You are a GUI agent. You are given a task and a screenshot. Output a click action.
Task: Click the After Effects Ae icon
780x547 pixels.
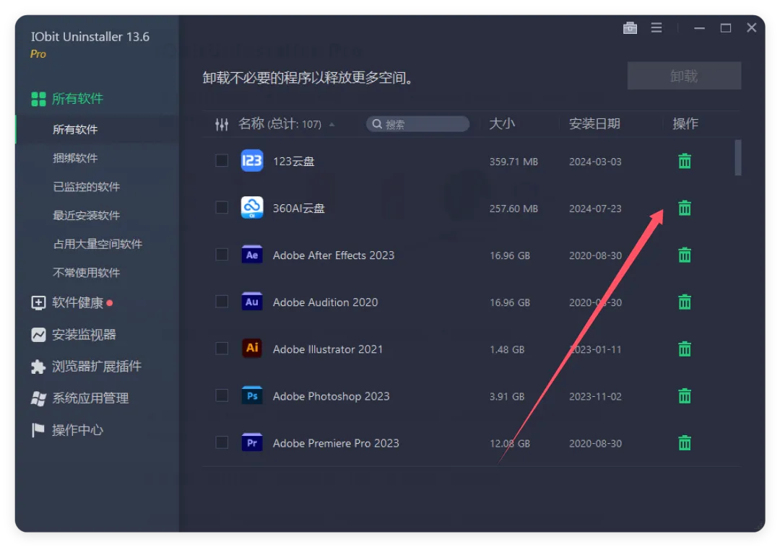point(252,255)
